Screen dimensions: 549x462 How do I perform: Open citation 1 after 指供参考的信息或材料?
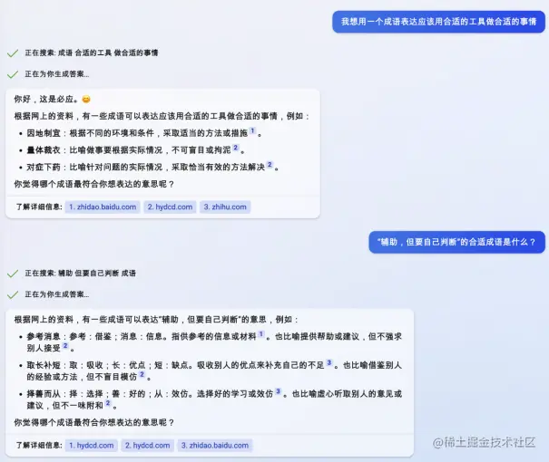click(261, 334)
